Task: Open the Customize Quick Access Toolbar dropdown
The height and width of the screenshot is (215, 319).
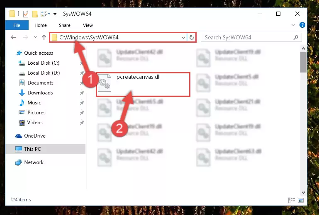Action: [x=55, y=14]
